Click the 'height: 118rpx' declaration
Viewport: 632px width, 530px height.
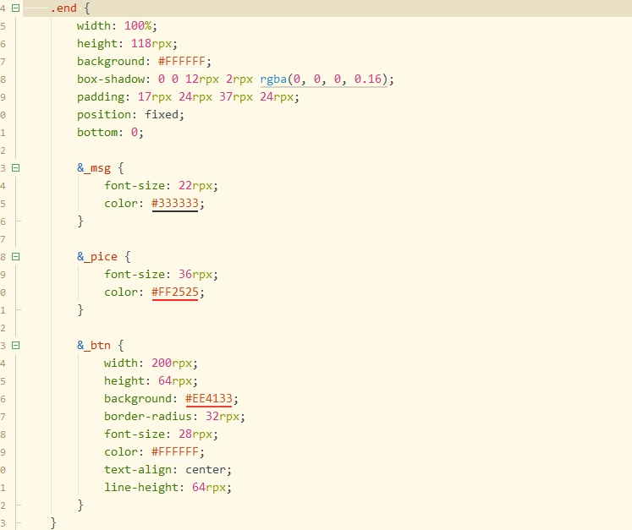[x=127, y=43]
